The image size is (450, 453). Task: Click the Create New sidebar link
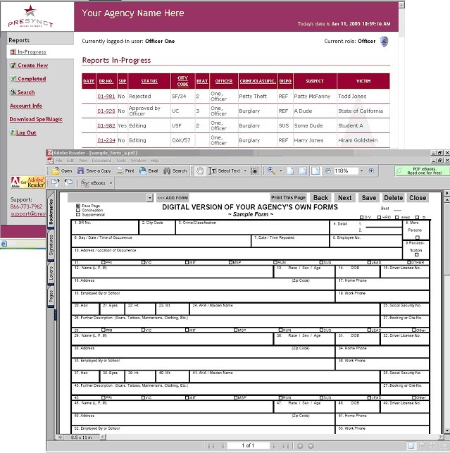tap(32, 66)
